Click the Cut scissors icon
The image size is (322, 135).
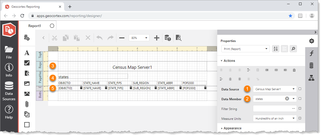[x=54, y=38]
